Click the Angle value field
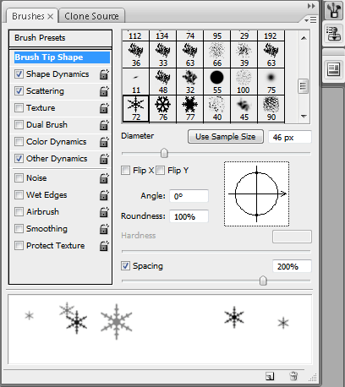Image resolution: width=345 pixels, height=387 pixels. pos(189,196)
